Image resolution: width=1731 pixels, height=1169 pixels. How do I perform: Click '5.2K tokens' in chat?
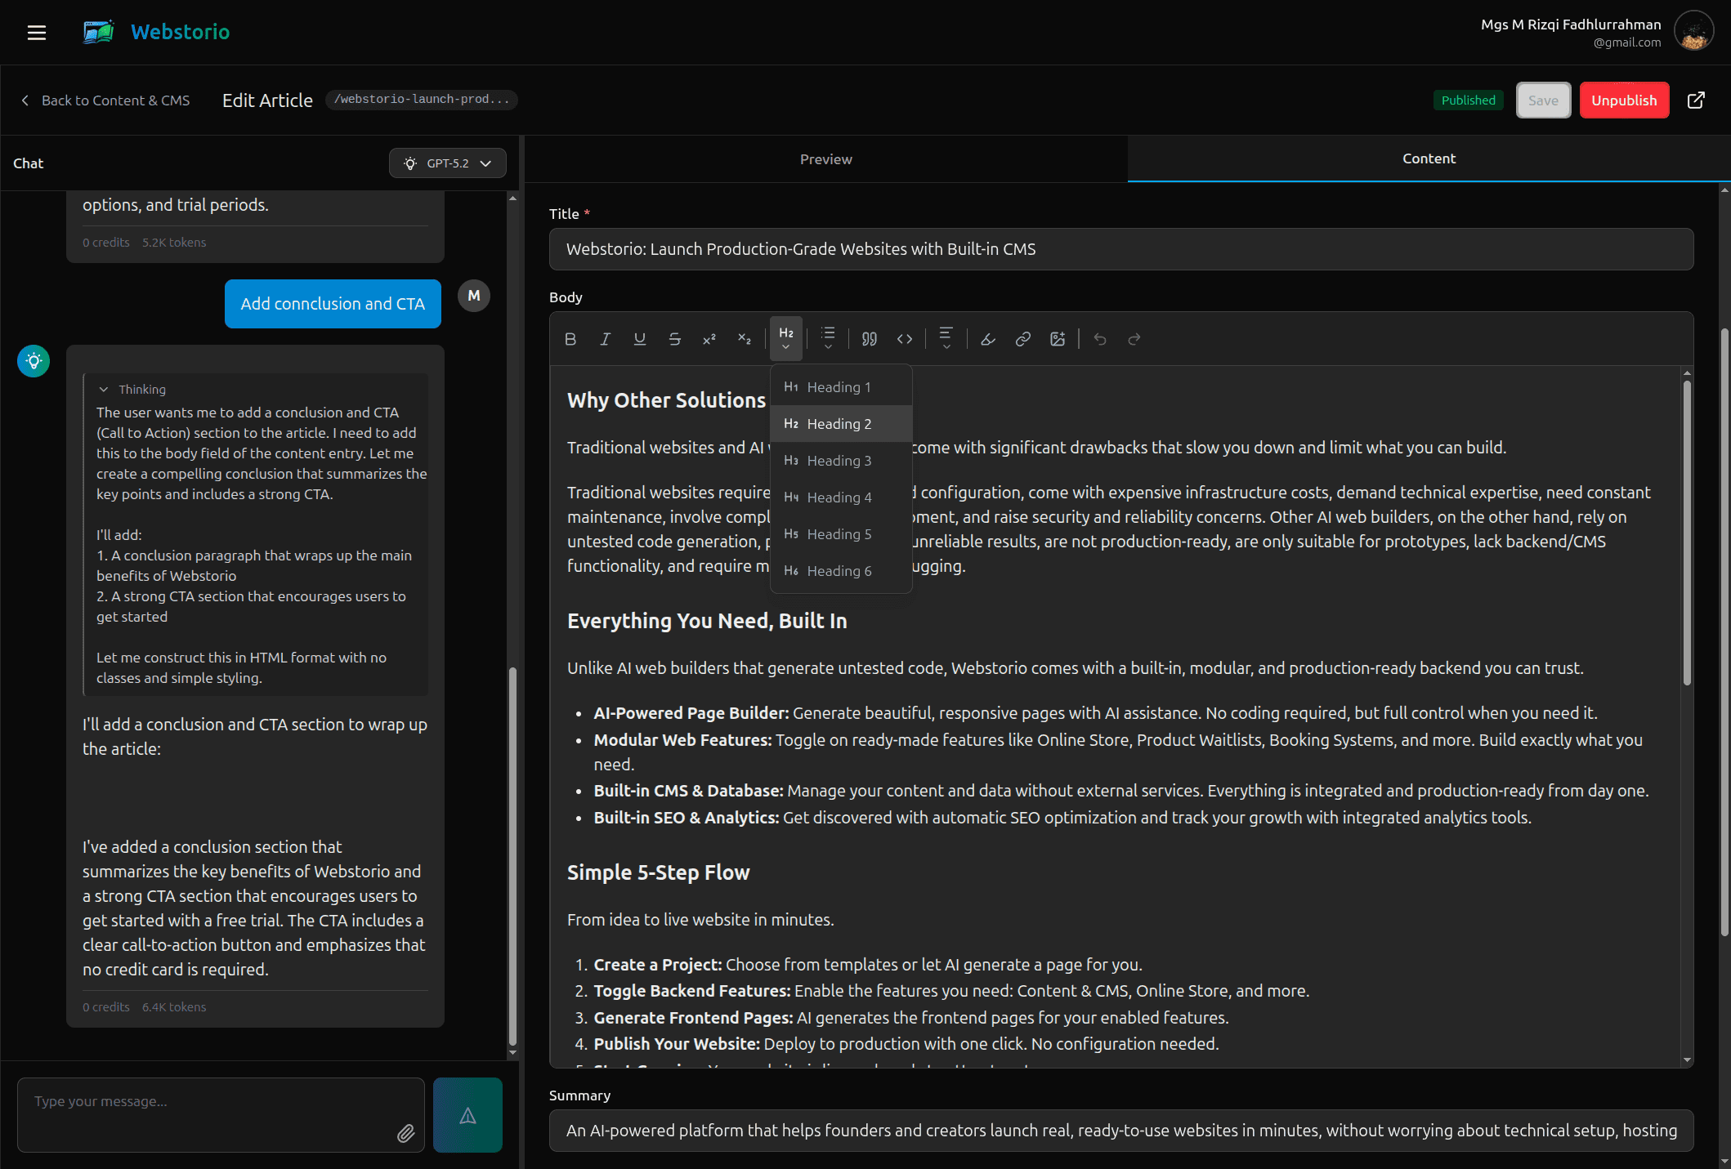click(x=174, y=243)
